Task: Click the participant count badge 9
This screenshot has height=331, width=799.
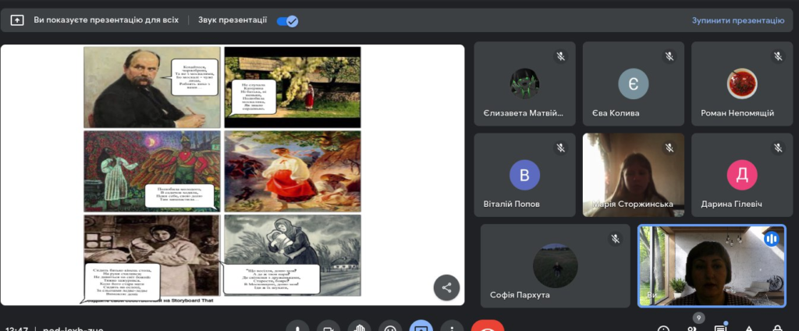Action: pos(698,318)
